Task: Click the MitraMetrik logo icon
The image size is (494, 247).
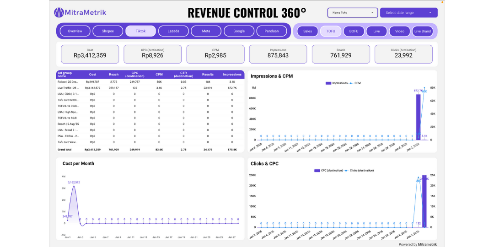Action: click(x=59, y=12)
